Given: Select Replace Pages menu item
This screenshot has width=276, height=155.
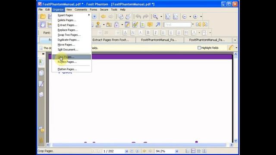Looking at the screenshot, I should [72, 30].
